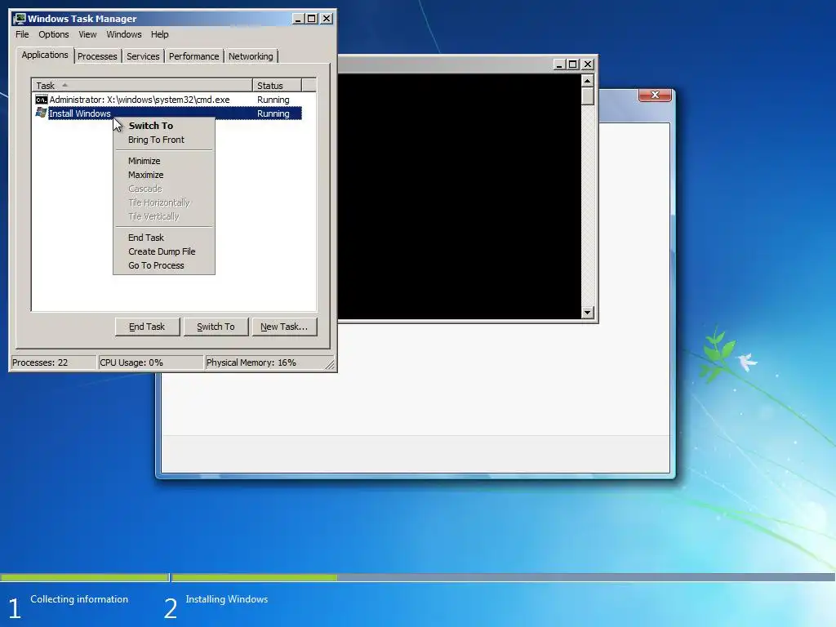Select the Applications tab
The image size is (836, 627).
[x=45, y=55]
